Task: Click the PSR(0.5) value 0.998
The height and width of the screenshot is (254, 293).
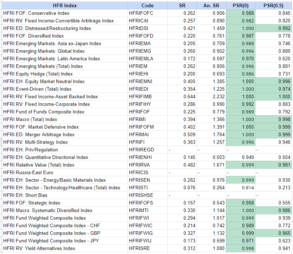Action: pyautogui.click(x=273, y=120)
